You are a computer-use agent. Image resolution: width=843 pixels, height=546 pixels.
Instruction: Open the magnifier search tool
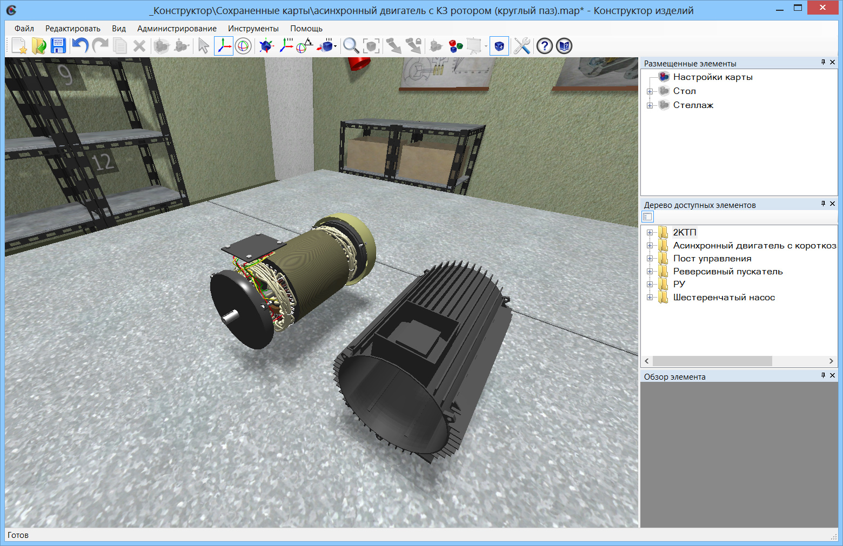tap(351, 46)
